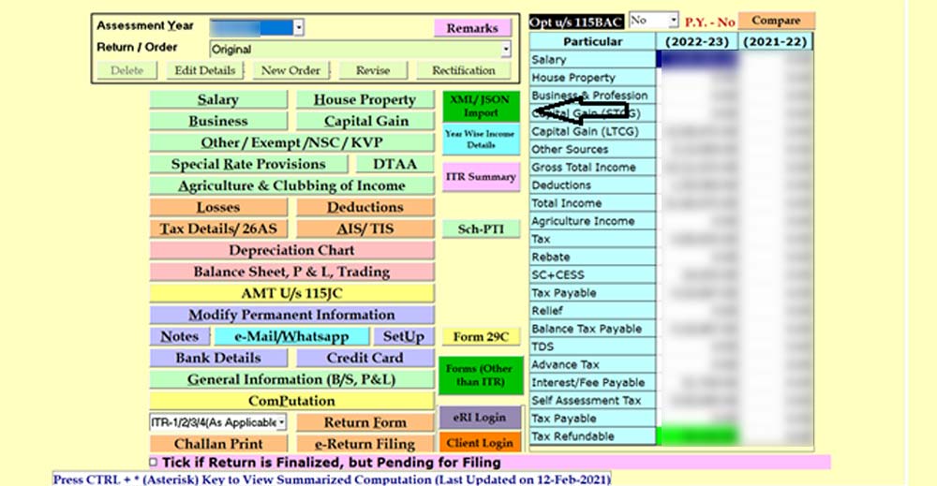Click the XML/JSON Import button
This screenshot has width=937, height=486.
(480, 106)
